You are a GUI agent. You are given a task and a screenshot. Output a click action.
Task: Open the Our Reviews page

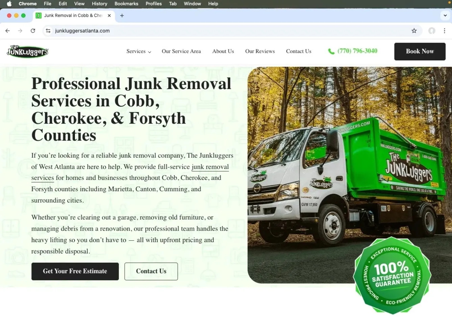pyautogui.click(x=260, y=51)
